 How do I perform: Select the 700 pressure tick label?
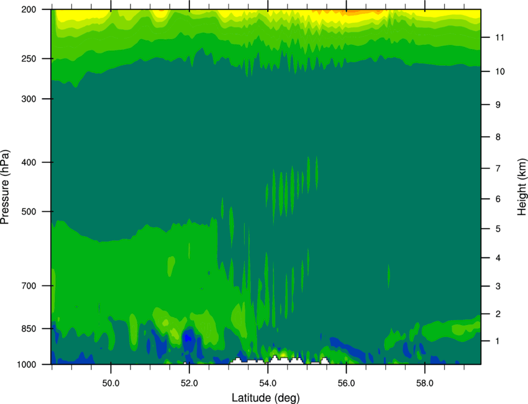(29, 286)
